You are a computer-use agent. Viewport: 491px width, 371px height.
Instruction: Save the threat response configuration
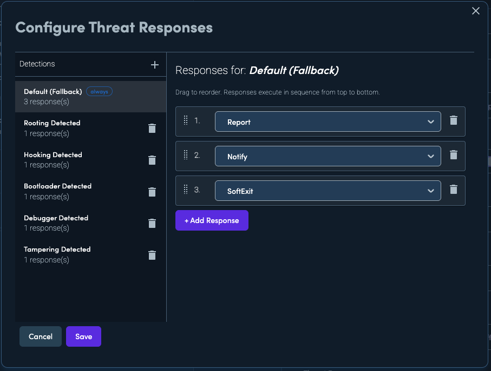pyautogui.click(x=83, y=336)
